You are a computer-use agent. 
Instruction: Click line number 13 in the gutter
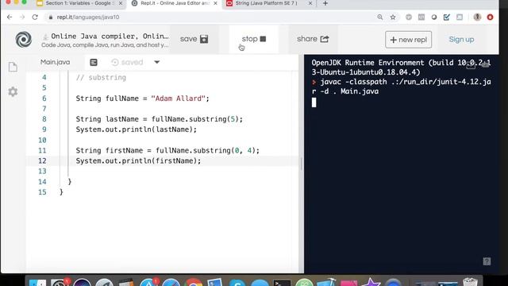pos(42,172)
